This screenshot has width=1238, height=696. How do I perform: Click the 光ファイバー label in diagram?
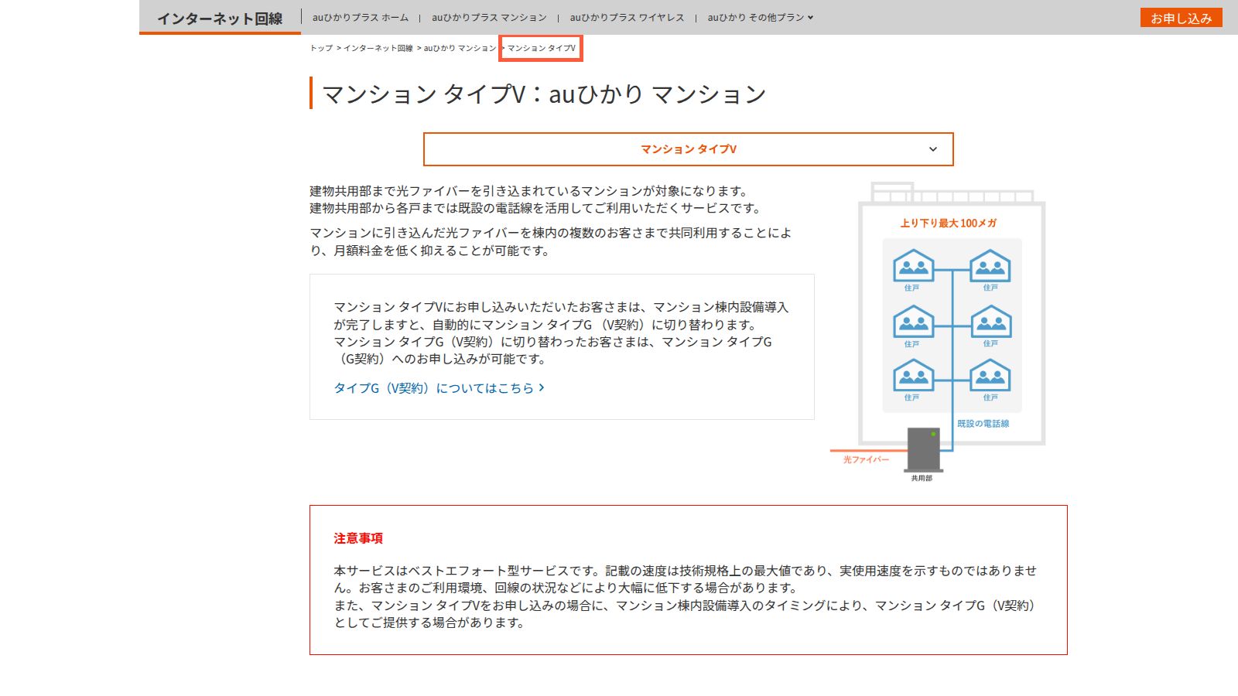click(x=866, y=459)
